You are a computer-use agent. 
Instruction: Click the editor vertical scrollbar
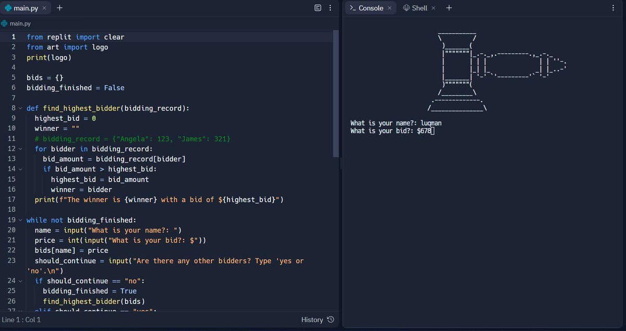336,94
